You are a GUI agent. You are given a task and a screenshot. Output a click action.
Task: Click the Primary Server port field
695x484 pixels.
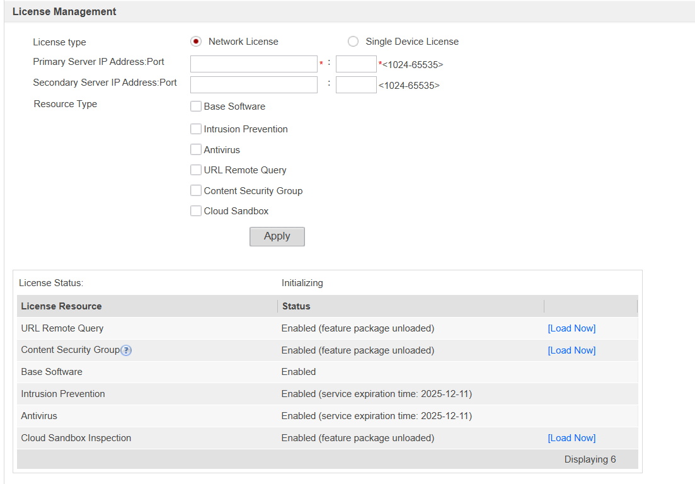pos(356,64)
